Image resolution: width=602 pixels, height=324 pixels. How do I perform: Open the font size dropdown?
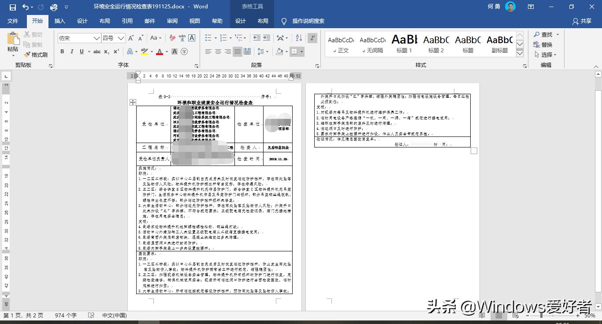pyautogui.click(x=121, y=38)
